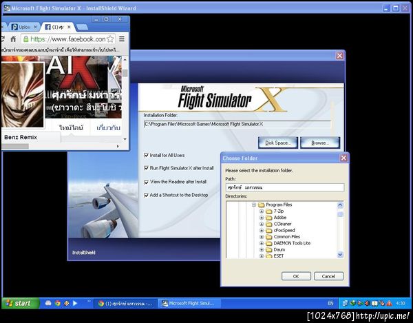Switch to the Facebook browser tab
Screen dimensions: 413x323
point(58,27)
